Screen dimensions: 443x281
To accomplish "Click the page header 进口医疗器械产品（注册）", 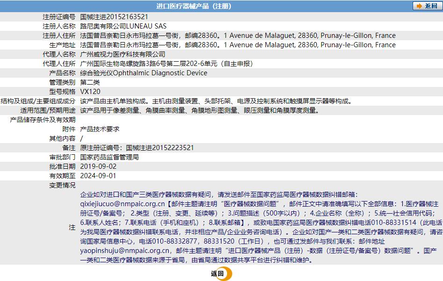I will [194, 6].
